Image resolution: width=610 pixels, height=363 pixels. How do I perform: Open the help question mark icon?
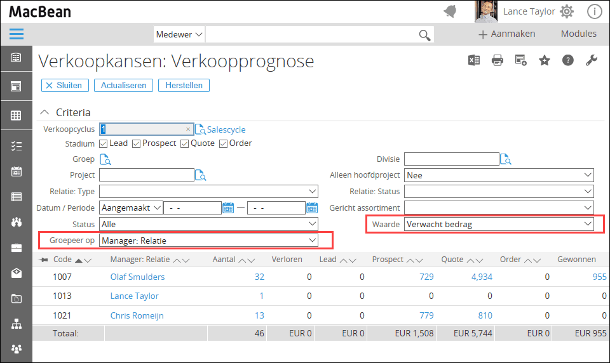point(568,60)
